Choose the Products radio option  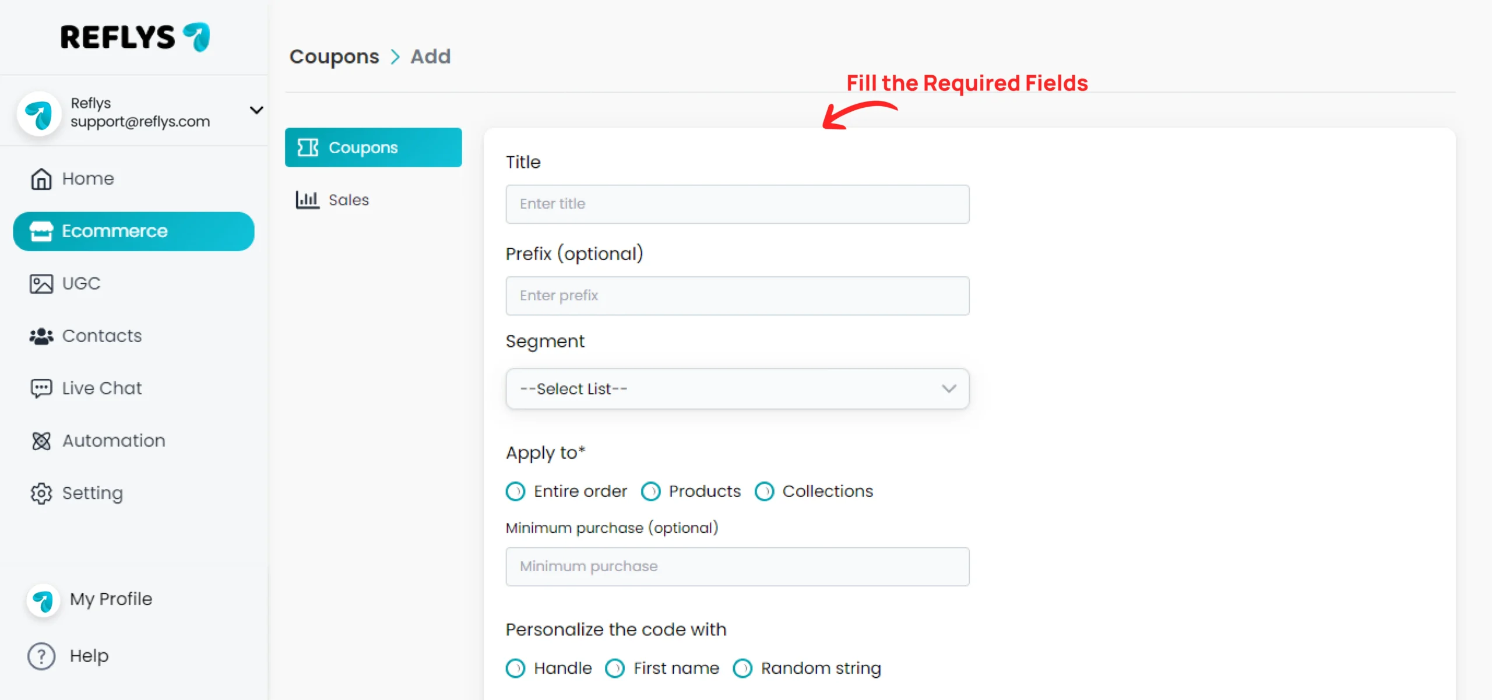pyautogui.click(x=650, y=492)
